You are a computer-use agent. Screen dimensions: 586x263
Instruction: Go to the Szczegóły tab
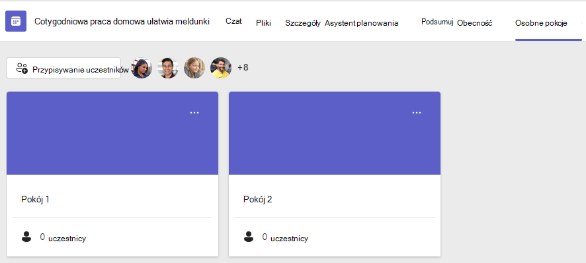click(x=303, y=23)
